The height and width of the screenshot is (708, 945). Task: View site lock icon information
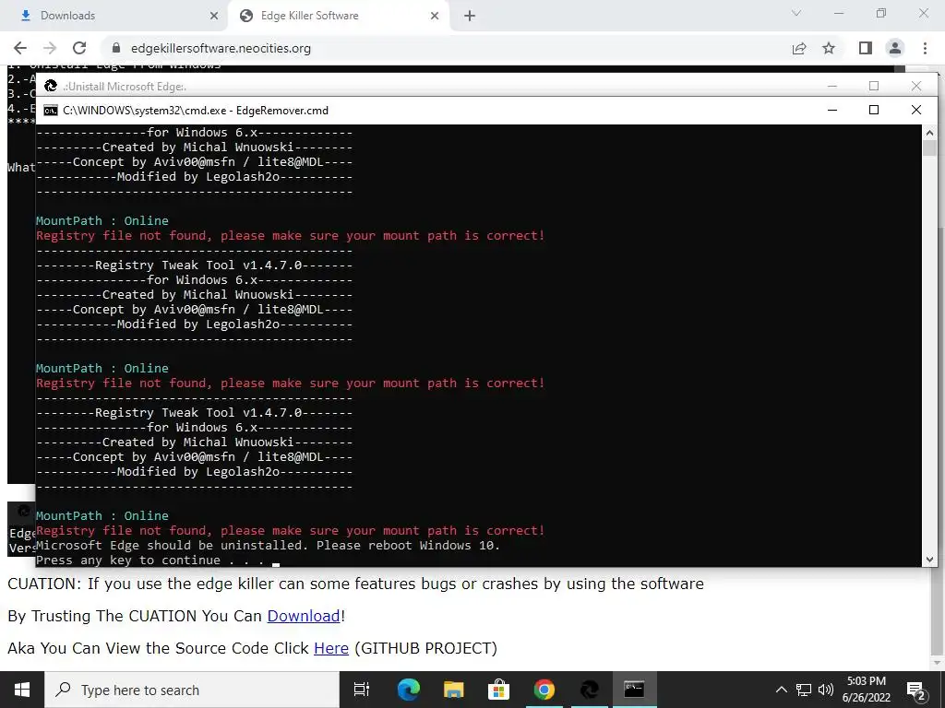pyautogui.click(x=117, y=48)
